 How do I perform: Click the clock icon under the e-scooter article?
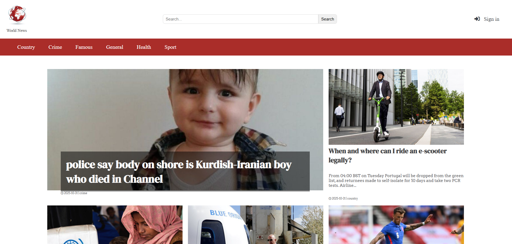point(330,198)
